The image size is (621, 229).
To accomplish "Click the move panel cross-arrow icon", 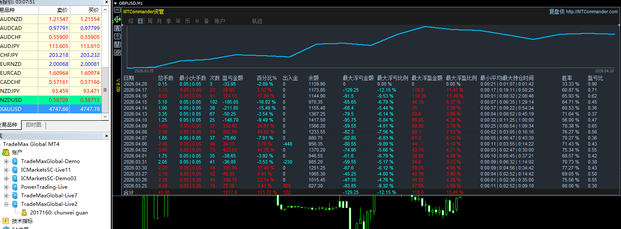I will [117, 19].
